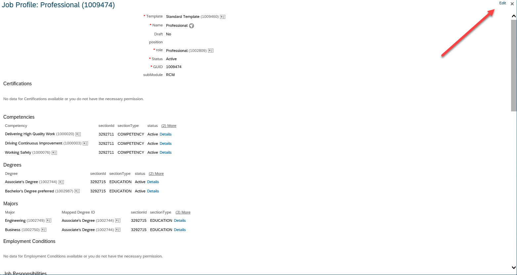Click the subModule value RCM

(x=170, y=75)
